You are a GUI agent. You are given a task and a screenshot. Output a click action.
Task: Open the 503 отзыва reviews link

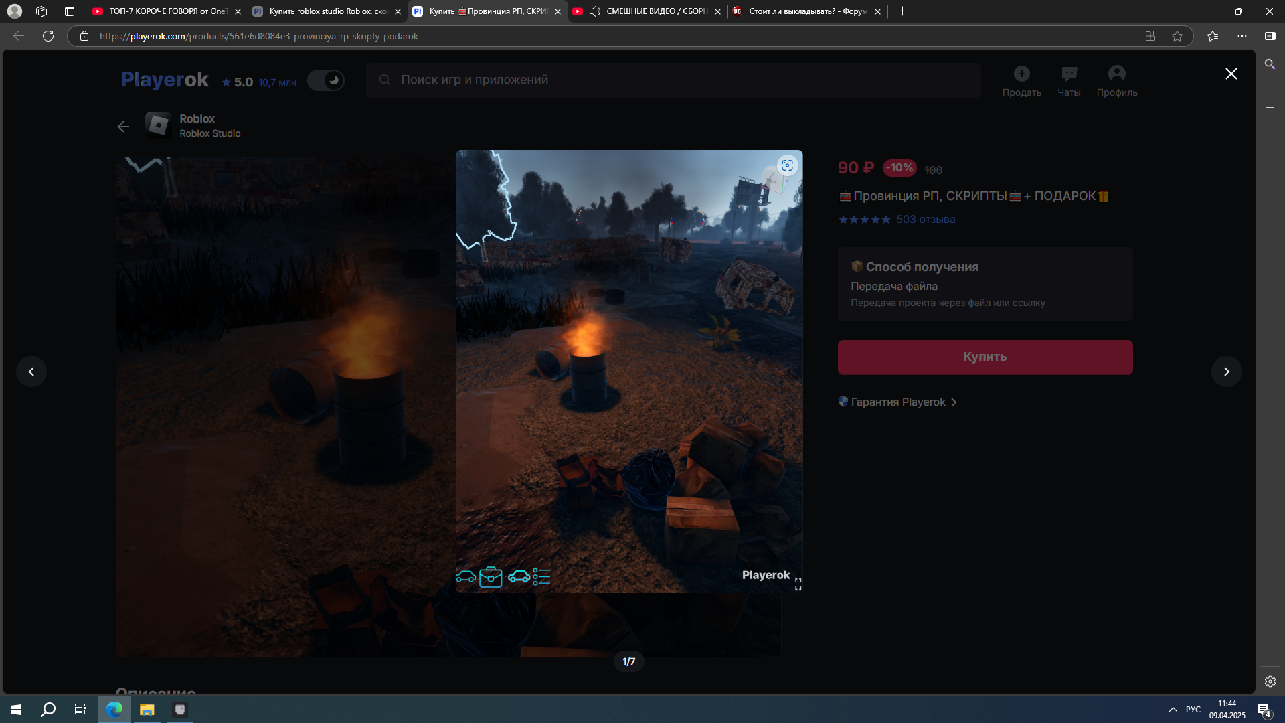pos(926,220)
